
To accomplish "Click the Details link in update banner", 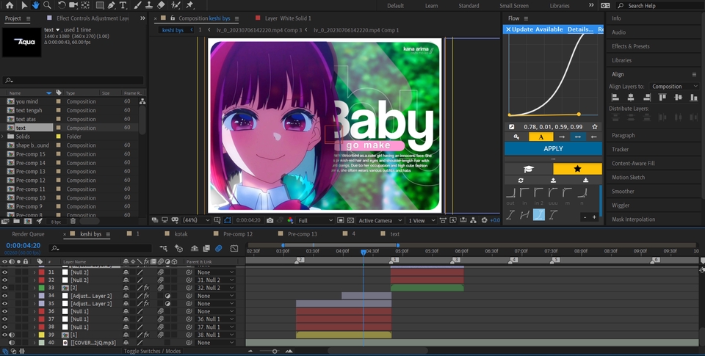I will [579, 29].
